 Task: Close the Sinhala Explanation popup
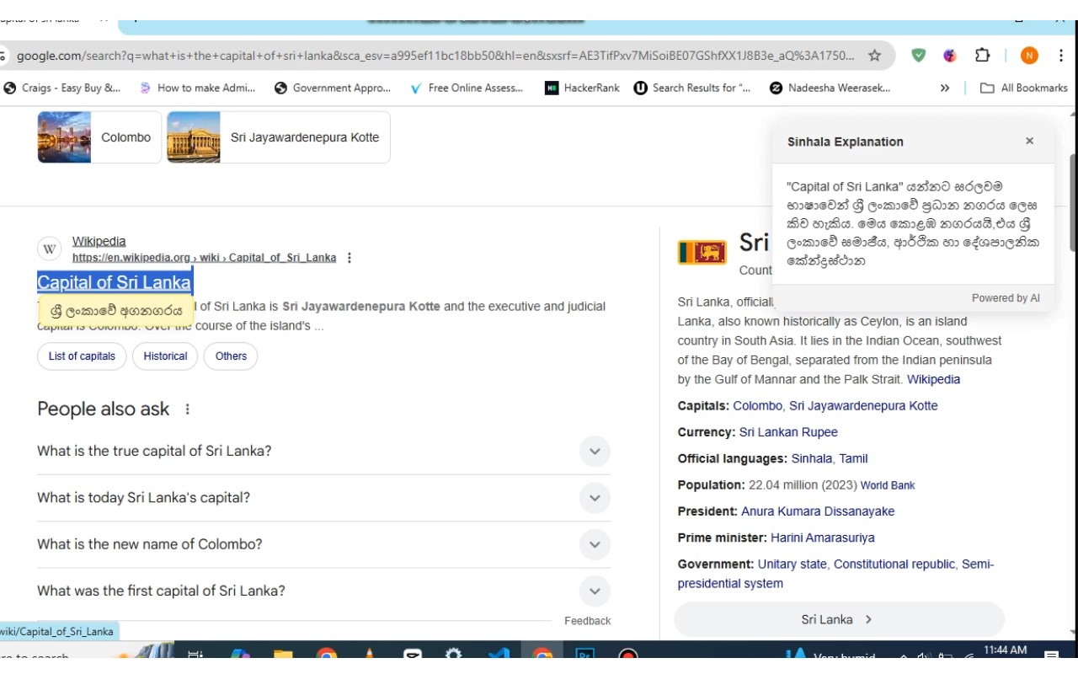pos(1029,141)
